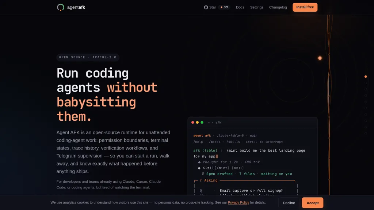
Task: Click the diamond bullet beside Skill(/mint)
Action: tap(199, 168)
